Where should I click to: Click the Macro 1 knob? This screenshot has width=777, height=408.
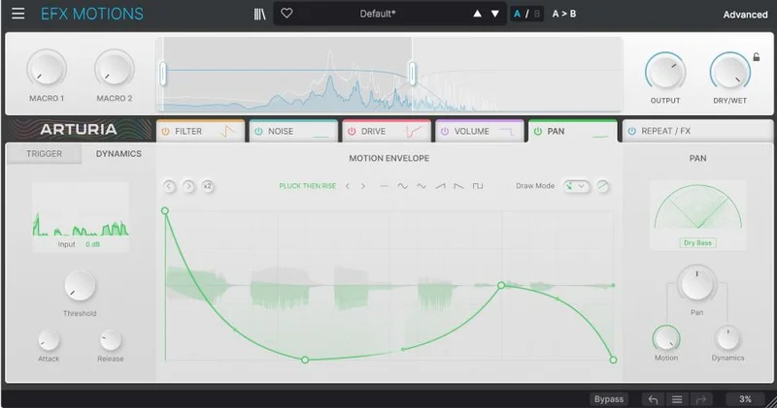tap(46, 69)
